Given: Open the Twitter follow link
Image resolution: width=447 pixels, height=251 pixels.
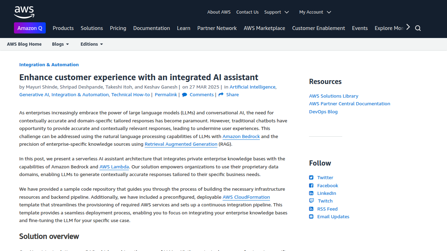Looking at the screenshot, I should [x=325, y=178].
